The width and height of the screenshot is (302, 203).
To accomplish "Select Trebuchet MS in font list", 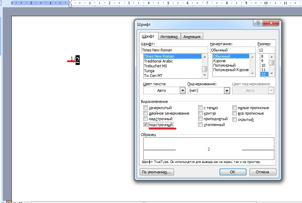I will pyautogui.click(x=155, y=66).
